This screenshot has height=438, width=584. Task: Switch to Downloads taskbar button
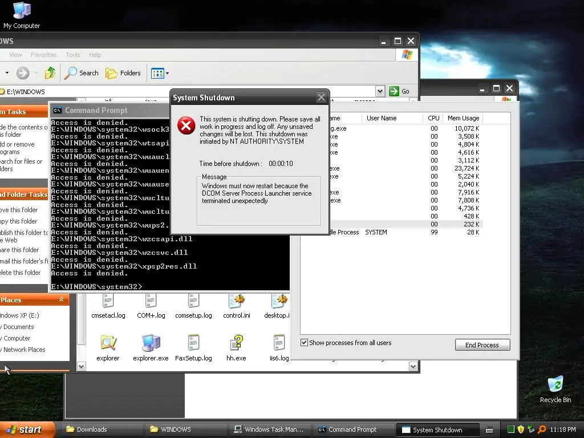coord(100,429)
